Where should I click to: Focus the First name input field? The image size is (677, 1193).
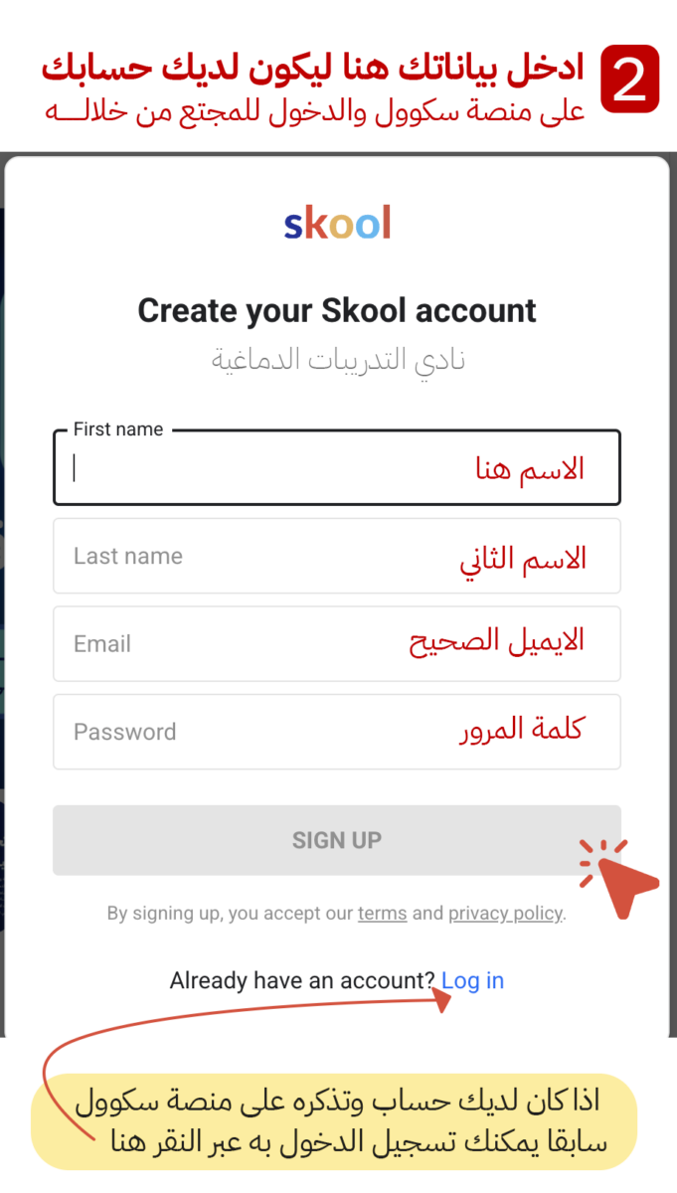tap(337, 465)
